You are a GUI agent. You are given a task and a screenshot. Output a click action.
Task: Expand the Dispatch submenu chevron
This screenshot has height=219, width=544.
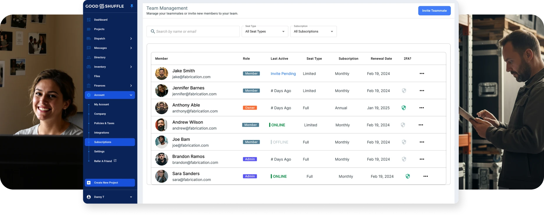(131, 39)
